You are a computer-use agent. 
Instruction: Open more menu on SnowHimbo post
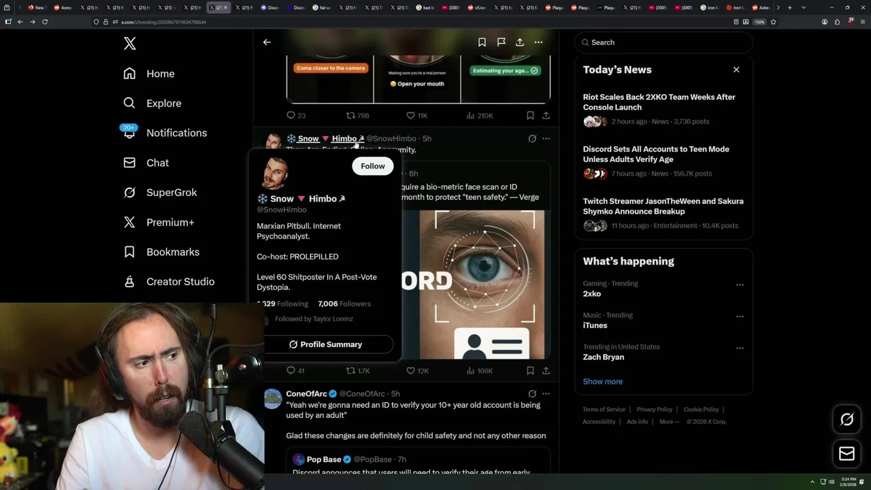(x=546, y=139)
